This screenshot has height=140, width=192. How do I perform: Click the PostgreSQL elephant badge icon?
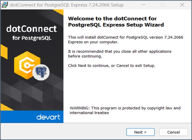(x=41, y=72)
